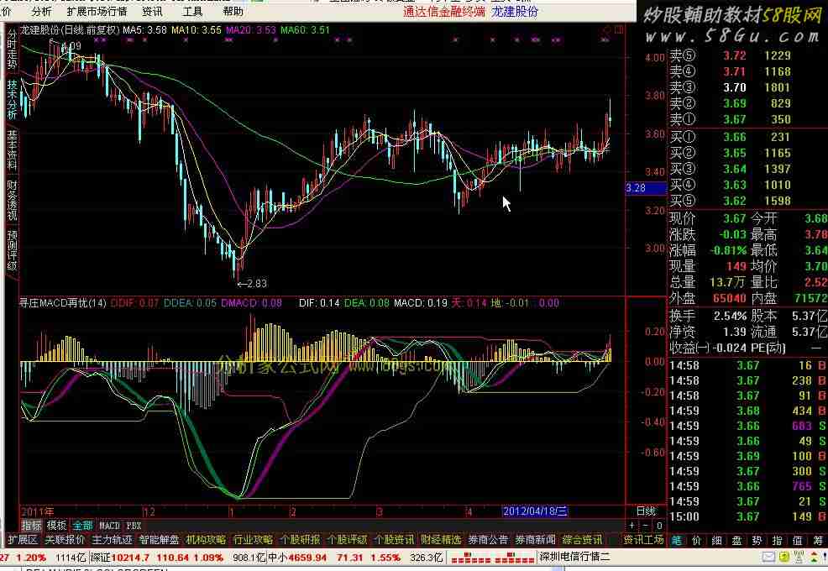Select the 筹 chip-distribution tab
Screen dimensions: 828x571
pos(817,541)
